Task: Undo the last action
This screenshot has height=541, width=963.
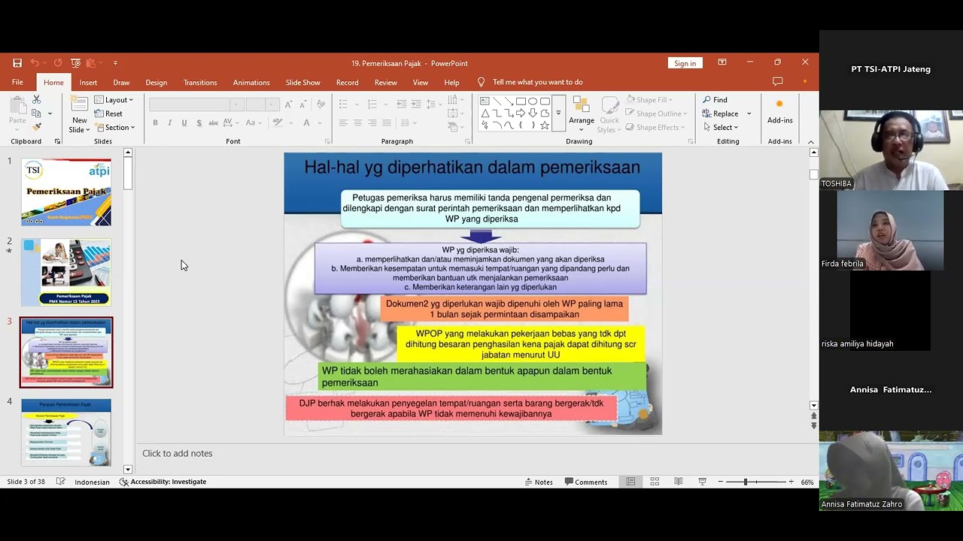Action: pyautogui.click(x=35, y=63)
